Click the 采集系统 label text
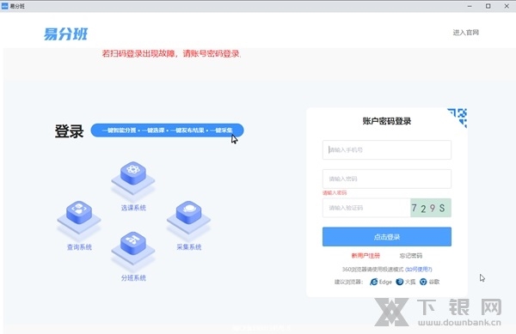516x334 pixels. [189, 247]
